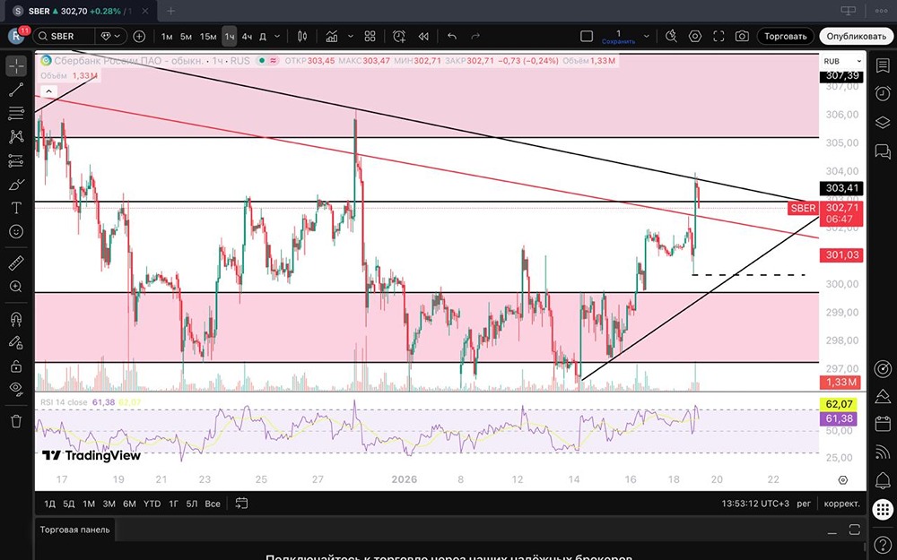Select the 1Д date range
The image size is (897, 560).
pyautogui.click(x=49, y=504)
